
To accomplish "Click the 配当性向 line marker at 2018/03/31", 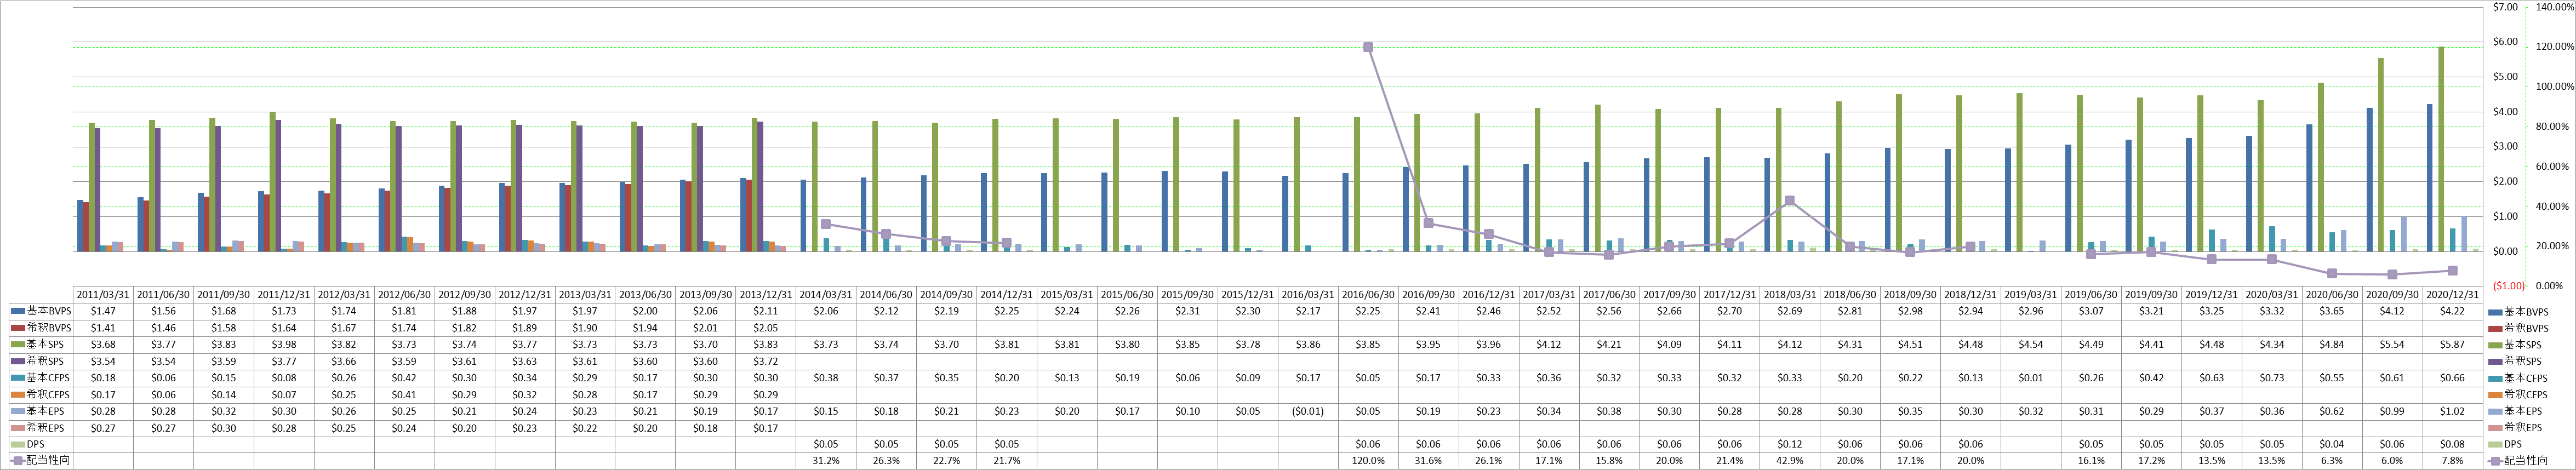I will point(1790,201).
